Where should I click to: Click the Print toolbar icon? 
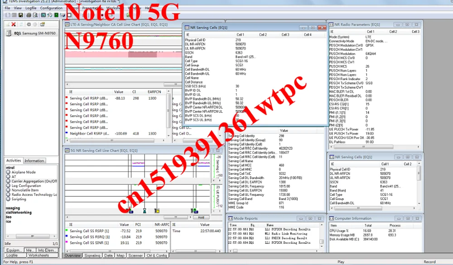click(29, 15)
